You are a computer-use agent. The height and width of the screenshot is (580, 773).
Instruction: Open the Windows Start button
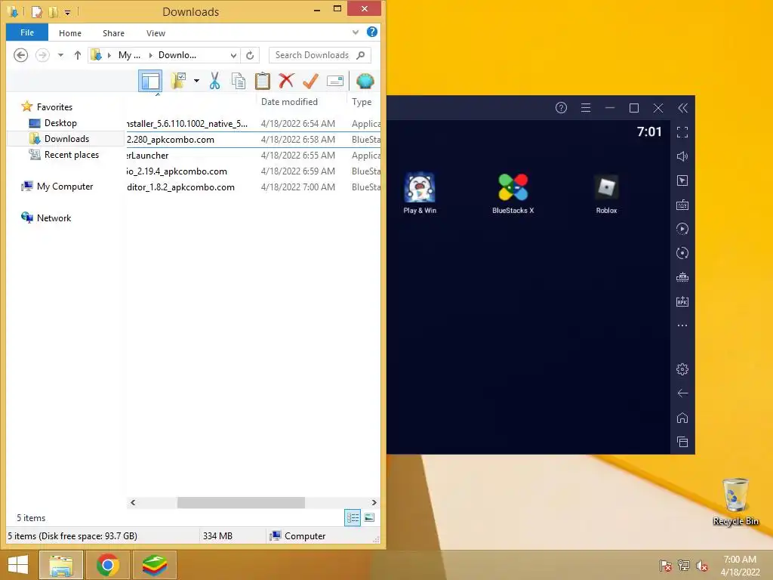(18, 565)
